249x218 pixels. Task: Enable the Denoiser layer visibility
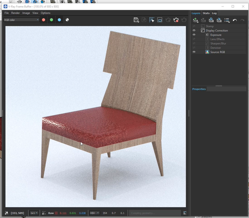coord(194,48)
